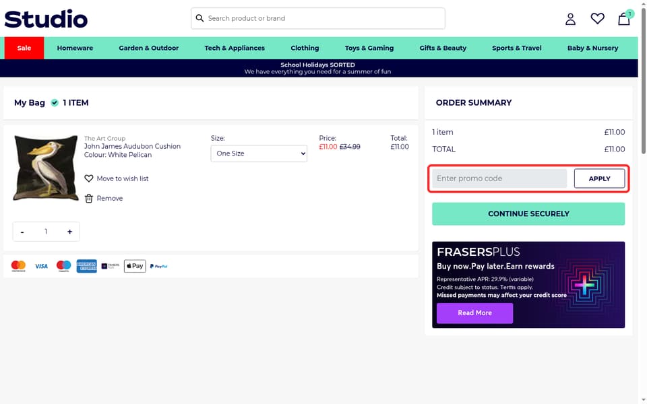
Task: Click the search magnifier icon
Action: 199,18
